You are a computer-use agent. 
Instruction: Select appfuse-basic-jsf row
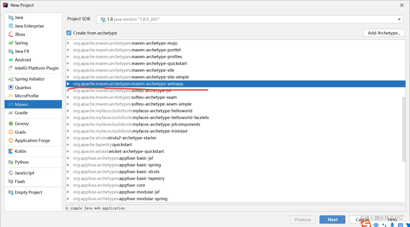coord(236,158)
